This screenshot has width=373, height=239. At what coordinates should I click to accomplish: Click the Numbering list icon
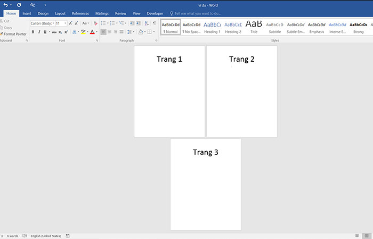point(112,23)
